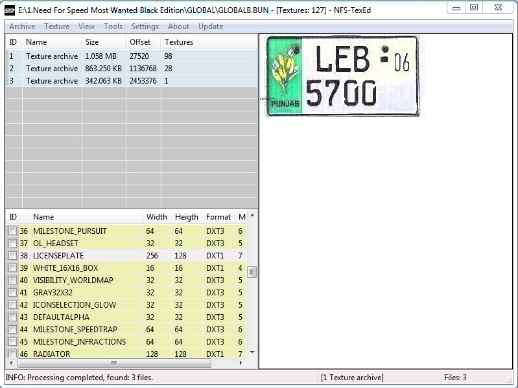Tick the checkbox for MILESTONE_INFRACTIONS
This screenshot has height=388, width=518.
coord(12,341)
